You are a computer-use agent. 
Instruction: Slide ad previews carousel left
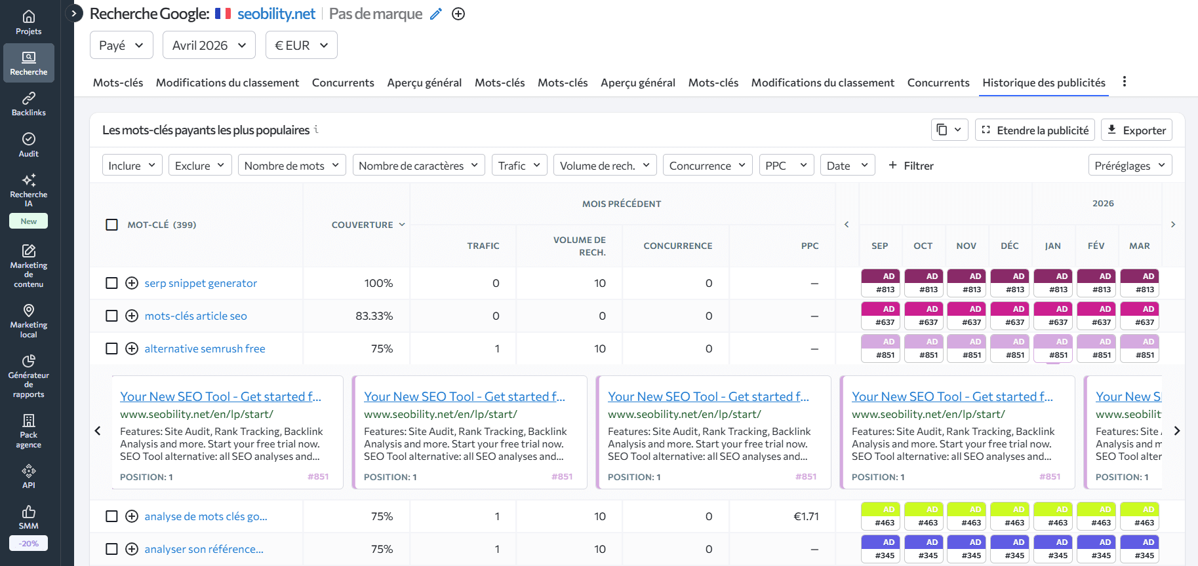pyautogui.click(x=98, y=431)
